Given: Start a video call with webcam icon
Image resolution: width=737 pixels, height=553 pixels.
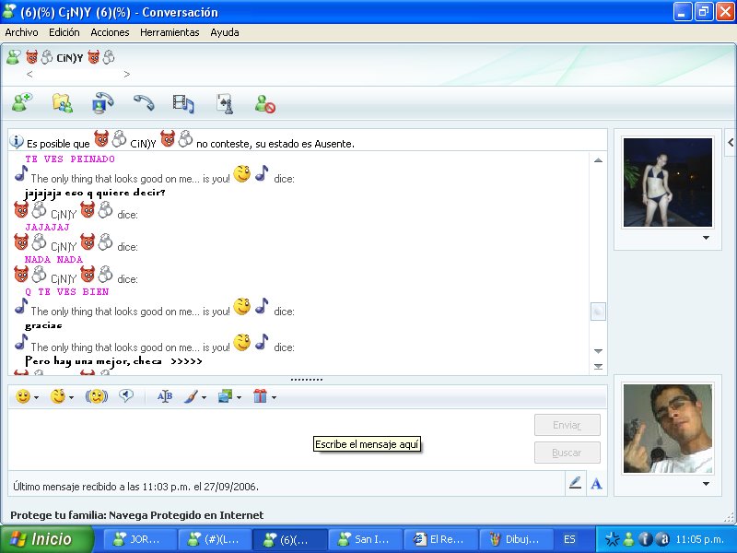Looking at the screenshot, I should pos(103,103).
